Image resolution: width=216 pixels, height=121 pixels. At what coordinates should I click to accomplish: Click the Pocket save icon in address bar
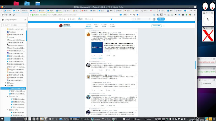134,15
